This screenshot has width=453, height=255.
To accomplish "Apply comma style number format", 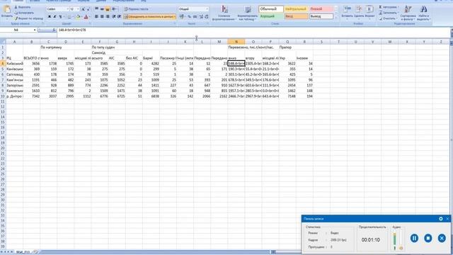I will 195,17.
